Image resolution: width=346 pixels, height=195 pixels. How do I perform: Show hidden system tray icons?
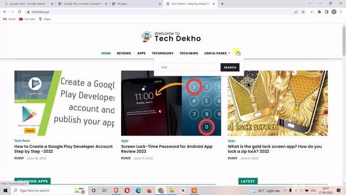(285, 190)
